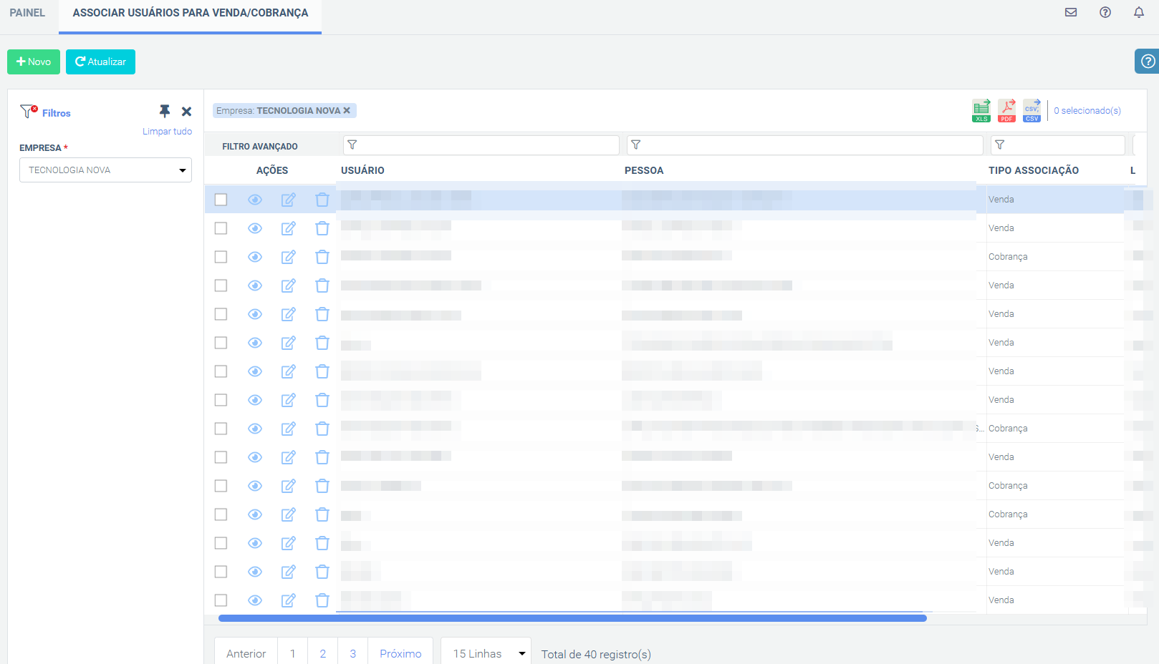Click the 0 selecionado(s) link
1159x664 pixels.
click(1087, 111)
